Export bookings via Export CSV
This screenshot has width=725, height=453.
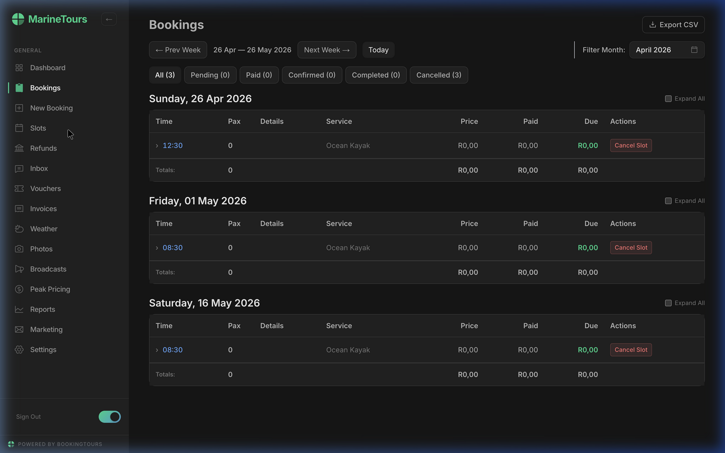(673, 25)
